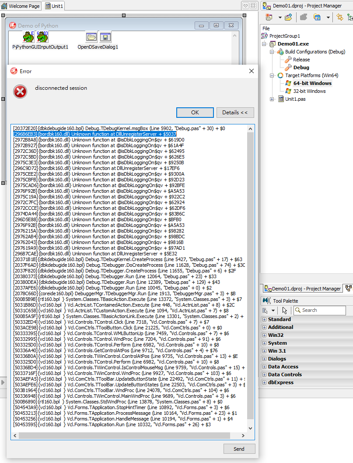Click the New Project icon in Project Manager toolbar
Screen dimensions: 353x463
[x=268, y=16]
